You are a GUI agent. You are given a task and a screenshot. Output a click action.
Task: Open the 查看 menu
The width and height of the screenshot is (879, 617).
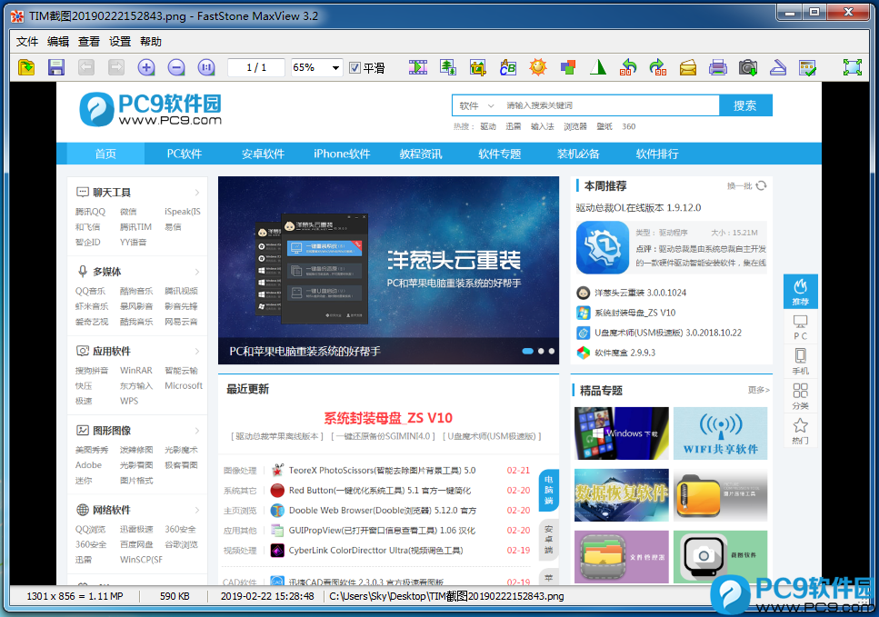[x=88, y=42]
